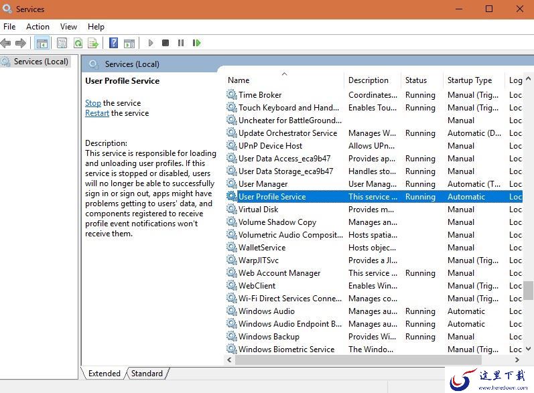
Task: Click gear icon beside Virtual Disk
Action: (232, 209)
